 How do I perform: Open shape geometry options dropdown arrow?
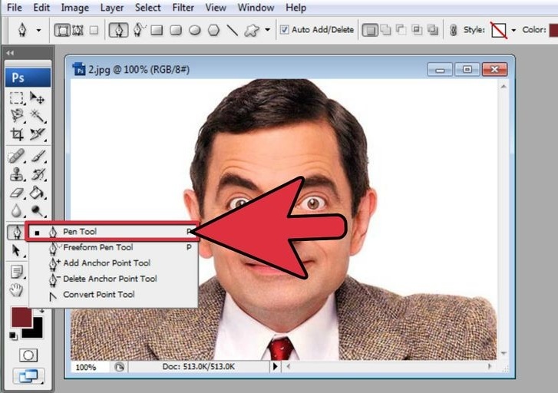(268, 30)
